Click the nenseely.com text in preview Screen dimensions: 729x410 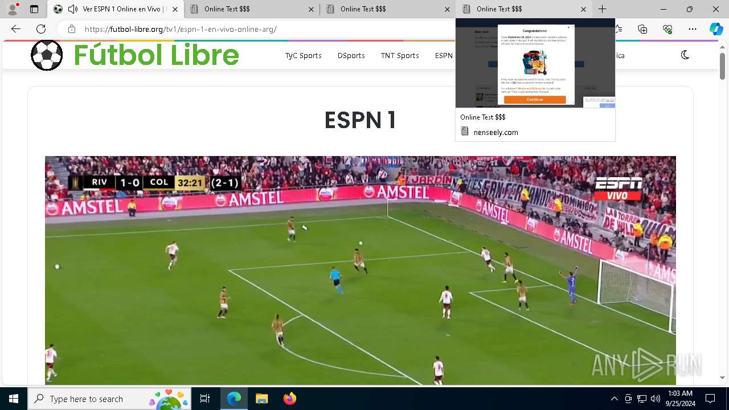pyautogui.click(x=495, y=132)
